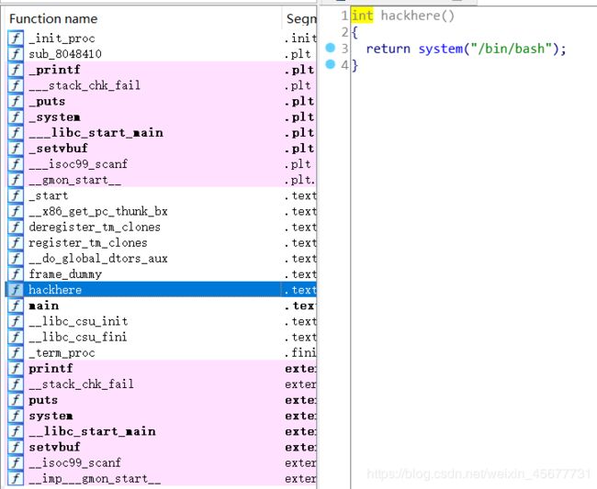The width and height of the screenshot is (597, 489).
Task: Click the function icon beside ___isoc99_scanf
Action: click(x=16, y=164)
